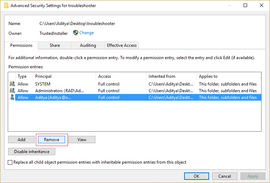Click the SYSTEM entry group icon
Viewport: 270px width, 183px height.
(x=12, y=84)
